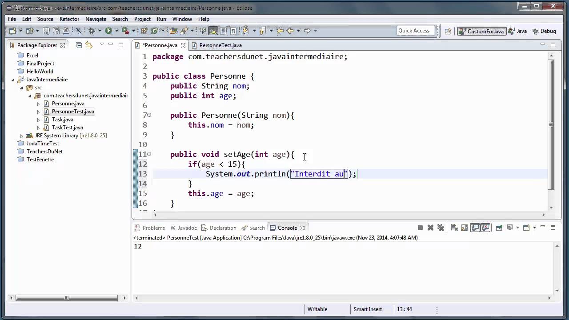Switch to Debug perspective button
The height and width of the screenshot is (320, 569).
point(544,31)
